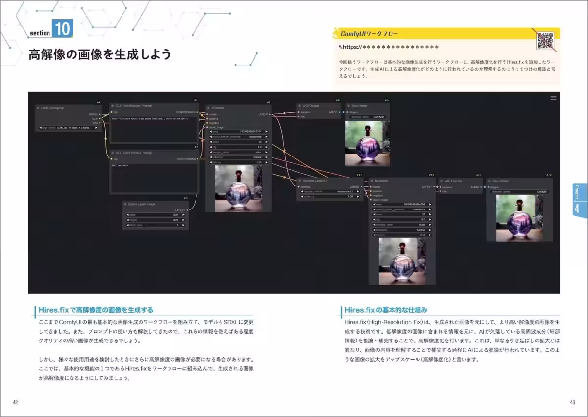Click the MODEL output dot on Load Checkpoint
The height and width of the screenshot is (417, 588).
pyautogui.click(x=101, y=115)
